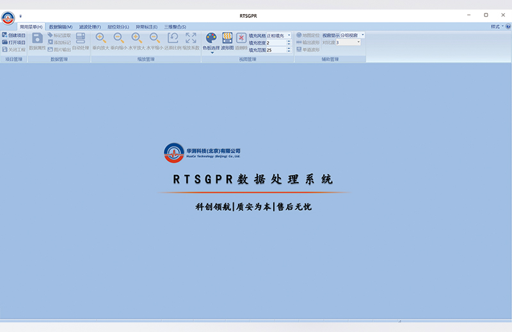512x332 pixels.
Task: Open the 样式 style menu
Action: click(497, 27)
